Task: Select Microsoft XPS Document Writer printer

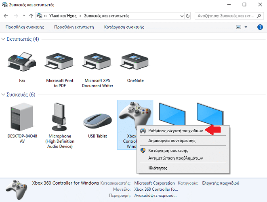Action: [97, 62]
